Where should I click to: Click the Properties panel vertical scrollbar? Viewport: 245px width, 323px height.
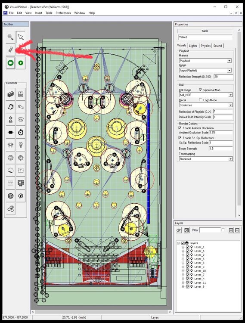[239, 118]
